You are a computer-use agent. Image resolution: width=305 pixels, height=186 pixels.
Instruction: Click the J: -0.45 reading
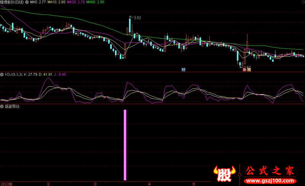pos(60,75)
